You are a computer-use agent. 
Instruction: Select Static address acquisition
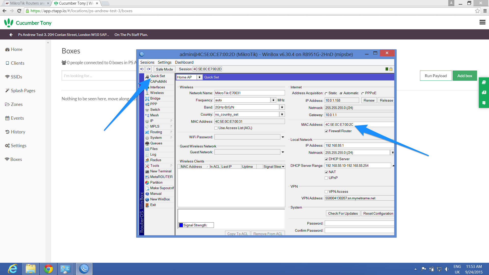(326, 93)
